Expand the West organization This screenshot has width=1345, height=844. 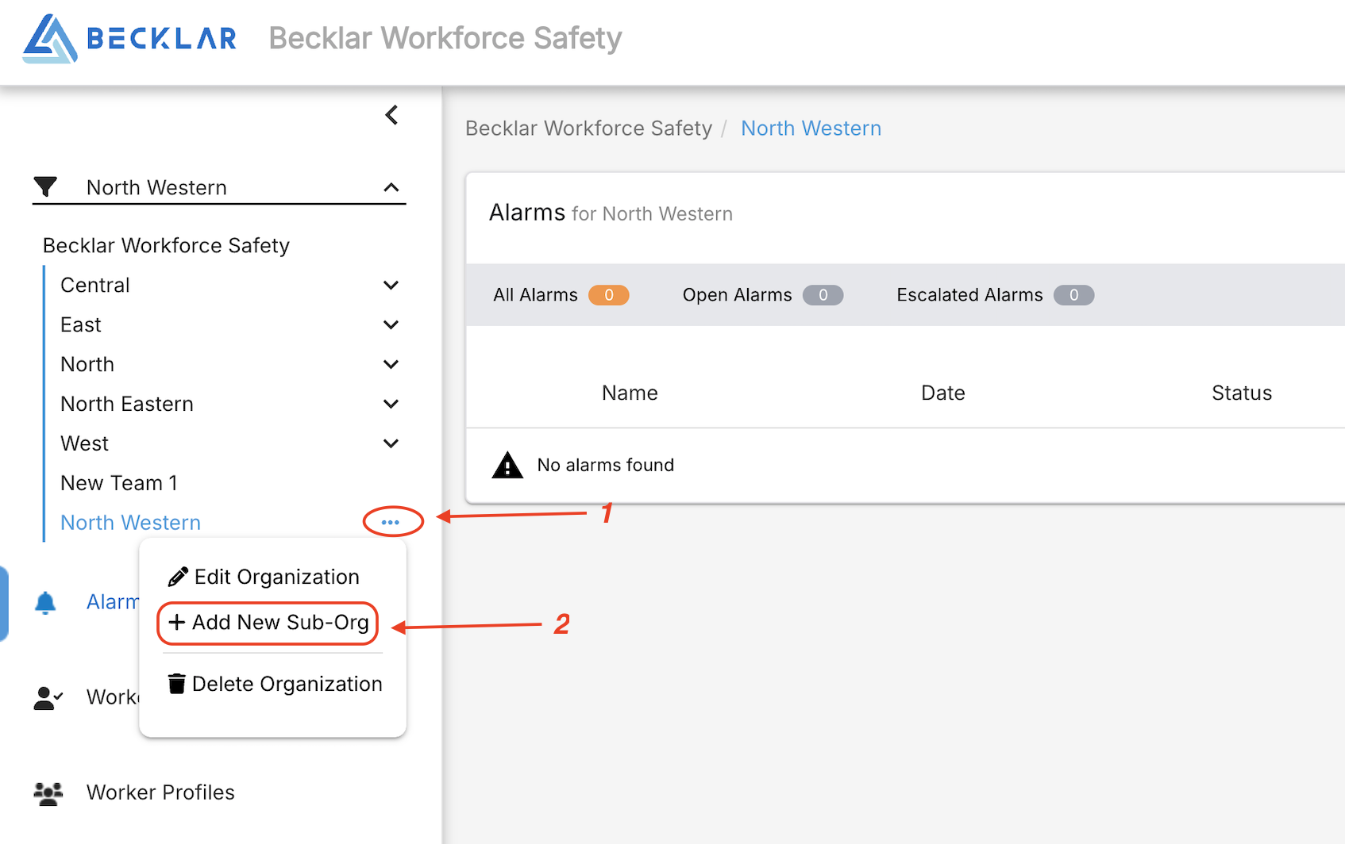pos(391,443)
